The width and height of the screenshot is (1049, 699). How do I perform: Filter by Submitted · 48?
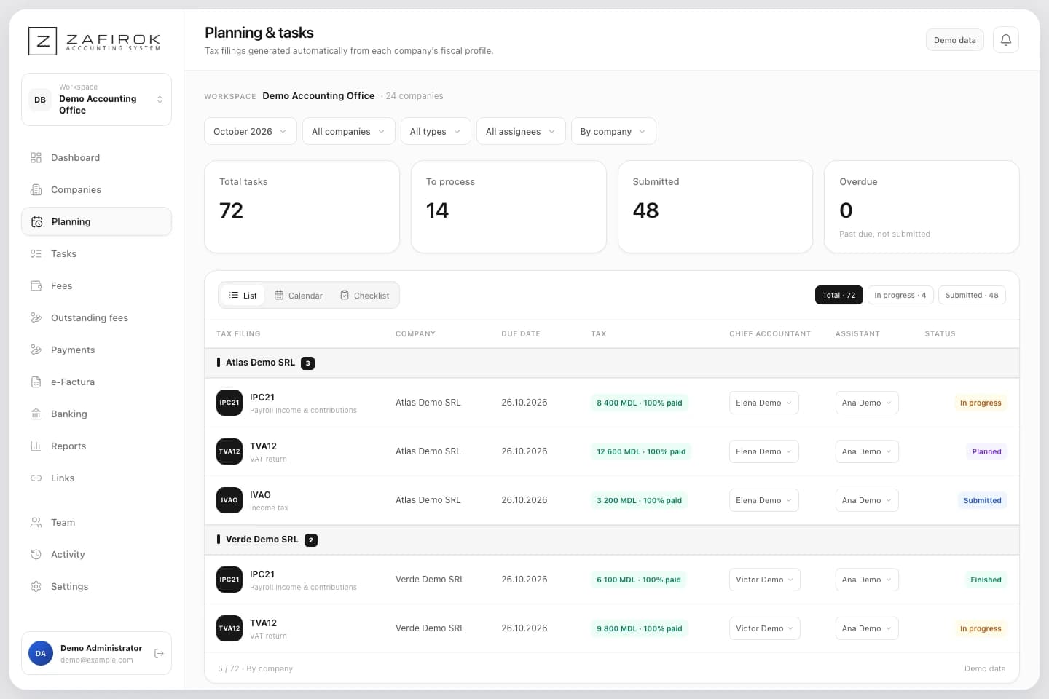coord(972,295)
